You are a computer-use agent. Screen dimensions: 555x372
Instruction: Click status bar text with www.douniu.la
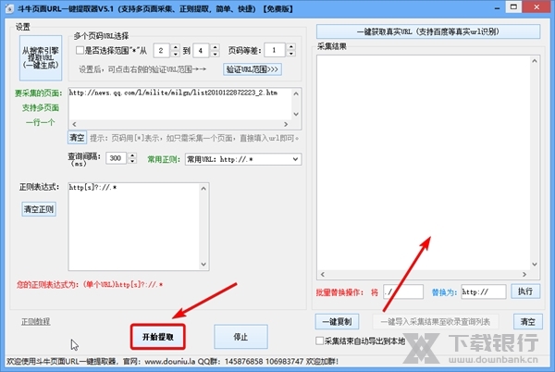pyautogui.click(x=172, y=362)
